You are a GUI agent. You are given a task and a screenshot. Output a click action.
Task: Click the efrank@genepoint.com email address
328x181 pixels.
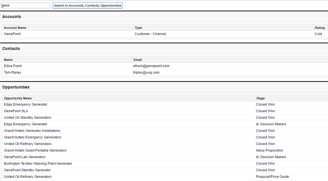[151, 66]
